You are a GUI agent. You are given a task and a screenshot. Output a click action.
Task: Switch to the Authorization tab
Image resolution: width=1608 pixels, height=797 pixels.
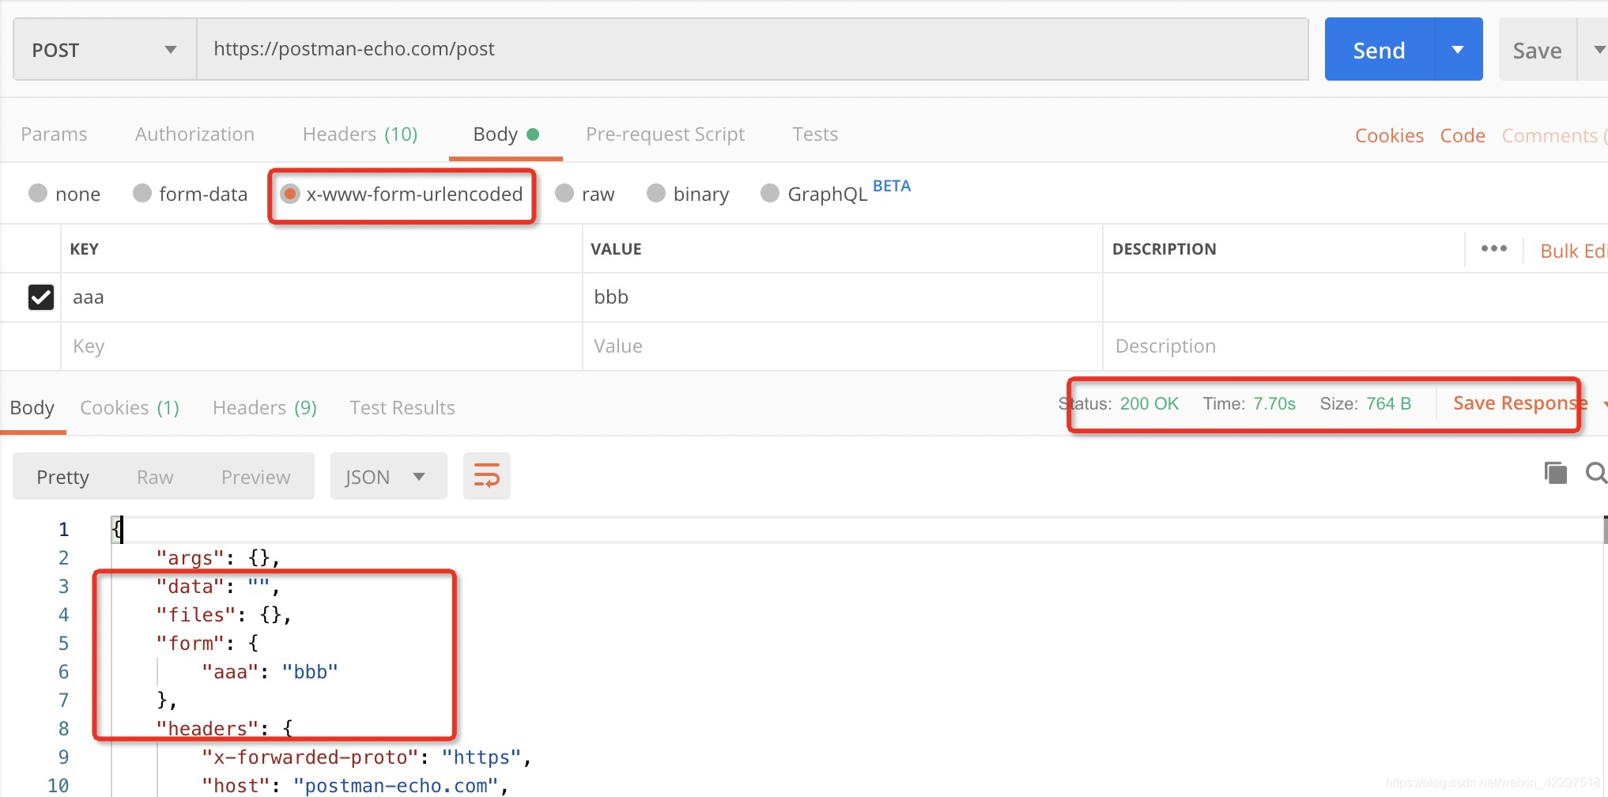tap(194, 134)
